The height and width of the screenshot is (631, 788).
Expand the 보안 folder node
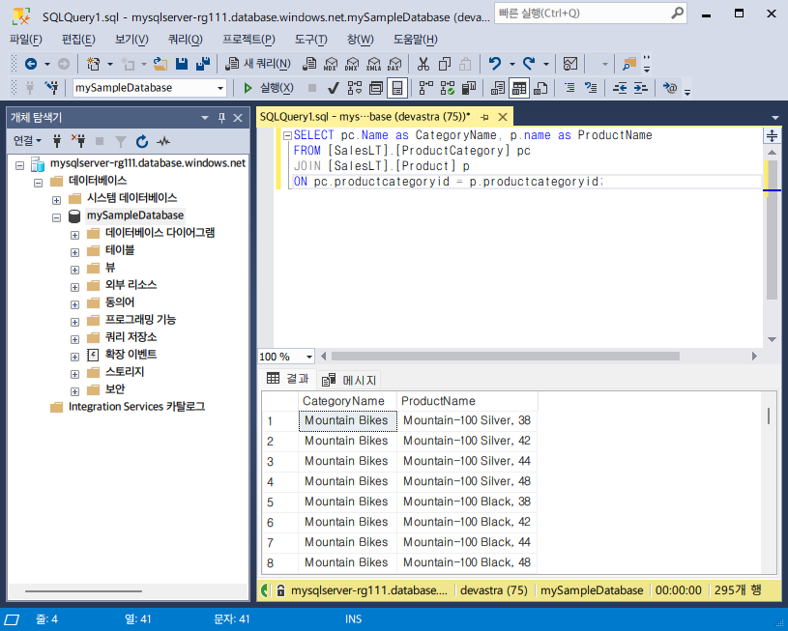(74, 391)
